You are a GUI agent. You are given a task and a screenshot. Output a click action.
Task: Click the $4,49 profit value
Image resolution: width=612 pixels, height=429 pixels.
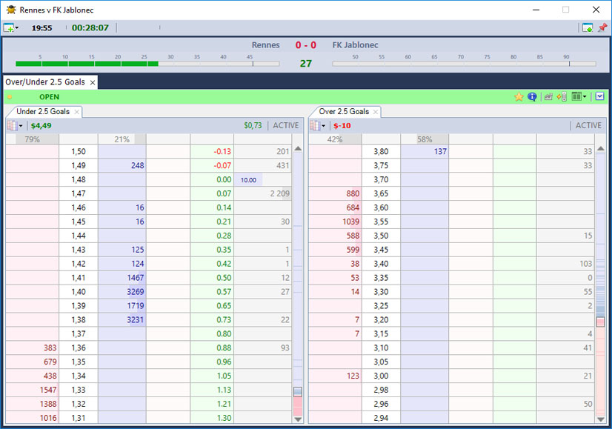pyautogui.click(x=41, y=126)
